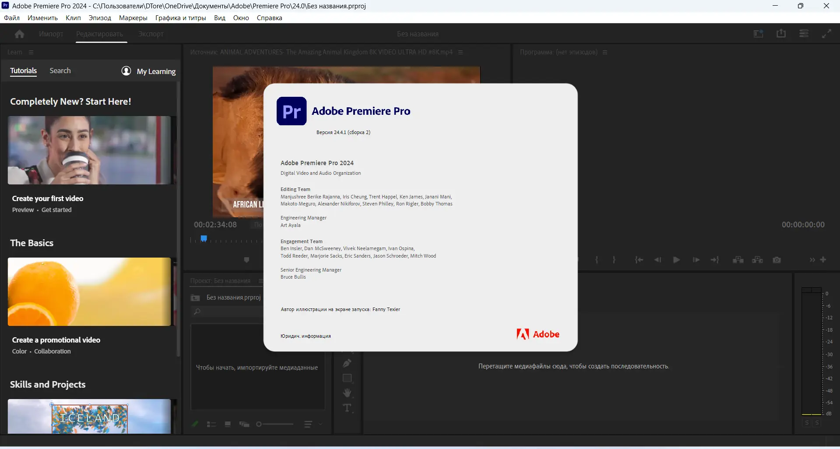
Task: Step back one frame in the Program monitor
Action: tap(657, 260)
